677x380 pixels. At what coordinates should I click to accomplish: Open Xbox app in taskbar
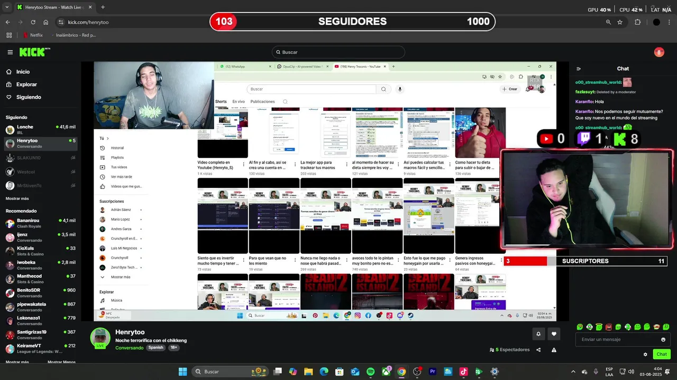click(386, 372)
